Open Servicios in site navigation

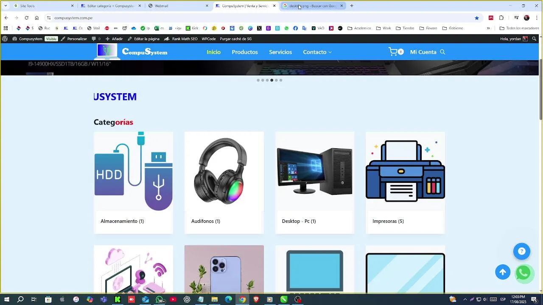280,52
